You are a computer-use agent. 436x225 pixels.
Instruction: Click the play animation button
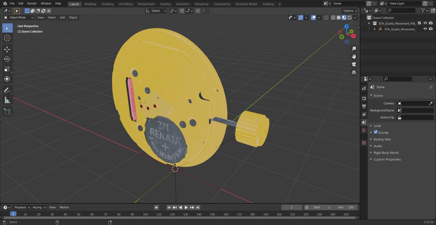(x=186, y=207)
